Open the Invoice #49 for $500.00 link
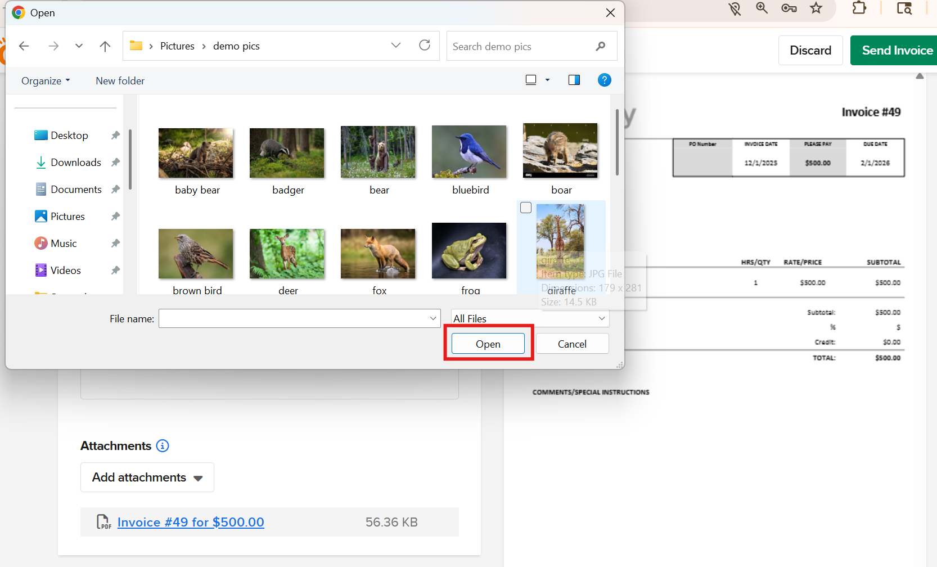 191,522
